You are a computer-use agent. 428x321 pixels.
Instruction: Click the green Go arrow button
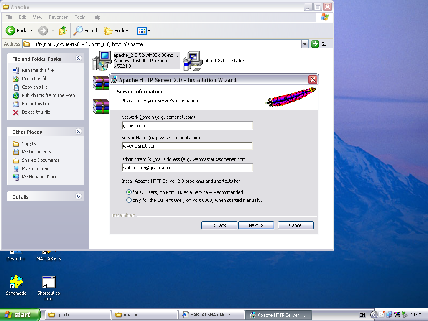pyautogui.click(x=315, y=44)
